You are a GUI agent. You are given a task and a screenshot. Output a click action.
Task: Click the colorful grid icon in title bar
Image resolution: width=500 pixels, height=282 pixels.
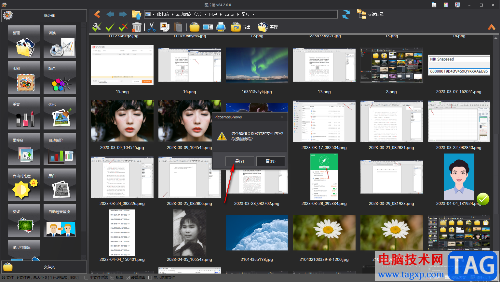pyautogui.click(x=446, y=5)
